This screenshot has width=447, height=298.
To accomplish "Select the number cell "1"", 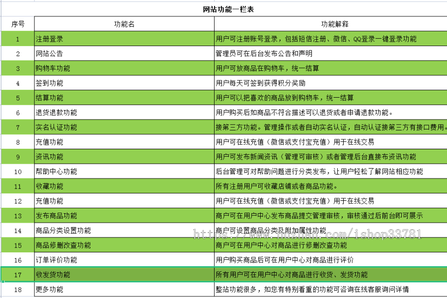I will 18,39.
